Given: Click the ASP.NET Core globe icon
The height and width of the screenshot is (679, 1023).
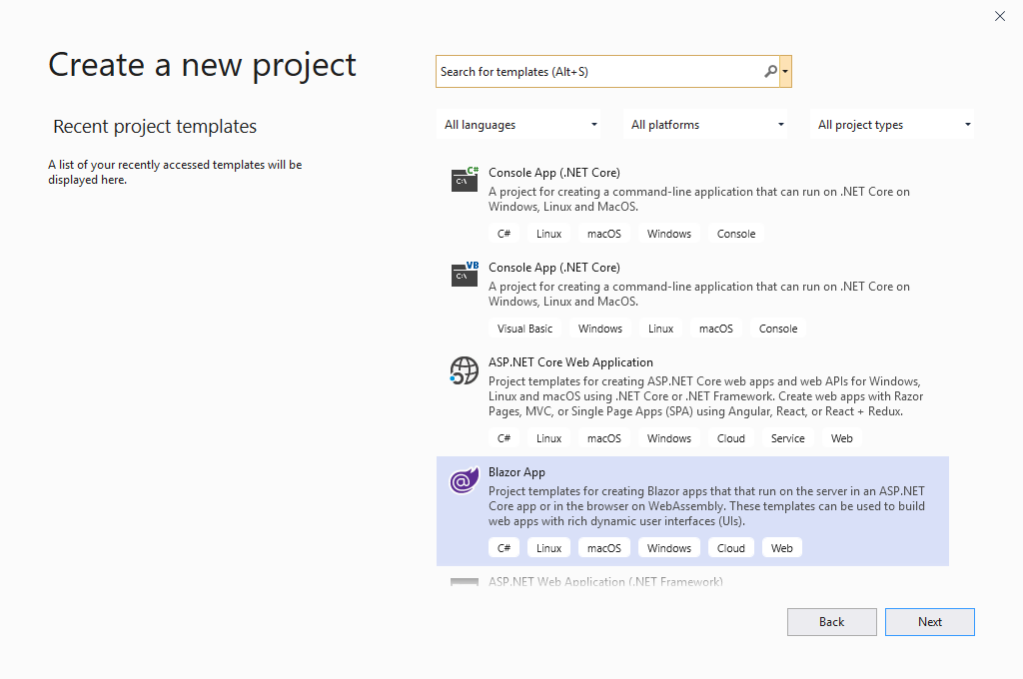Looking at the screenshot, I should [x=464, y=370].
